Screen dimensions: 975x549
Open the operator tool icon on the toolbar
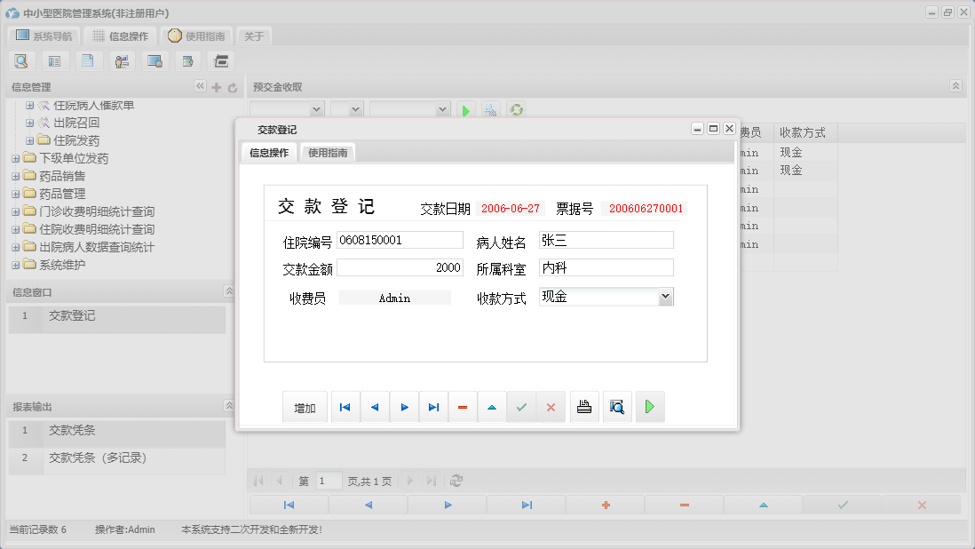(x=122, y=60)
